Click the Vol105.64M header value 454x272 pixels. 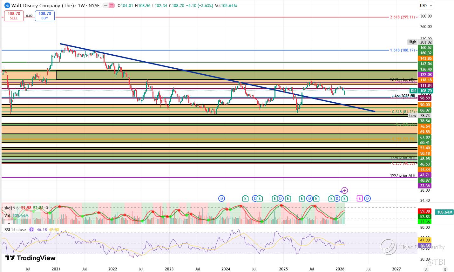coord(226,5)
